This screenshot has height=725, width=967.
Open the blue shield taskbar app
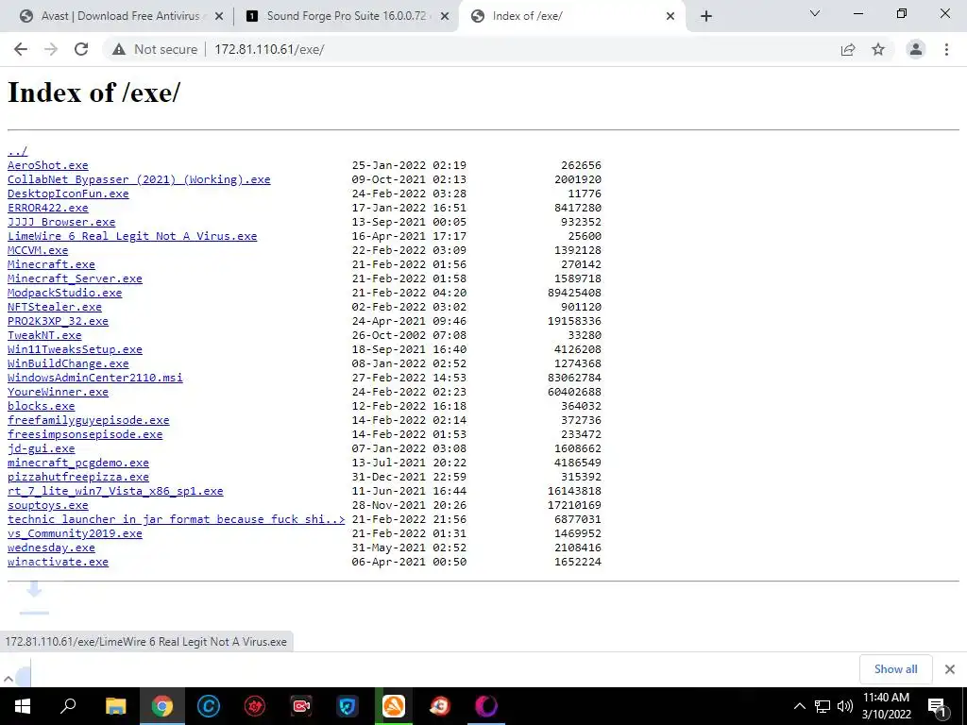click(348, 706)
